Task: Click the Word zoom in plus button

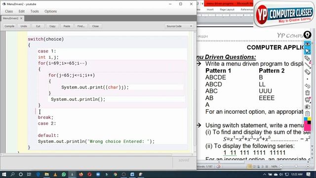Action: (x=308, y=167)
